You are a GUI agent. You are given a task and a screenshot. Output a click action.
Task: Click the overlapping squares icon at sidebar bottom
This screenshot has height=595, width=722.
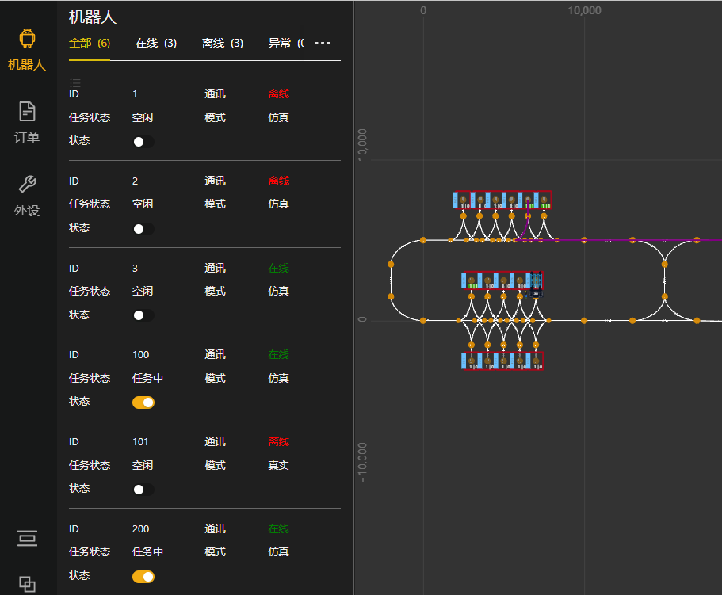pos(27,584)
